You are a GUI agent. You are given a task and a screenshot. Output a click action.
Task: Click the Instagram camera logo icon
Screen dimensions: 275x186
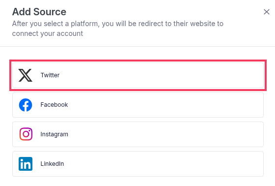click(26, 134)
